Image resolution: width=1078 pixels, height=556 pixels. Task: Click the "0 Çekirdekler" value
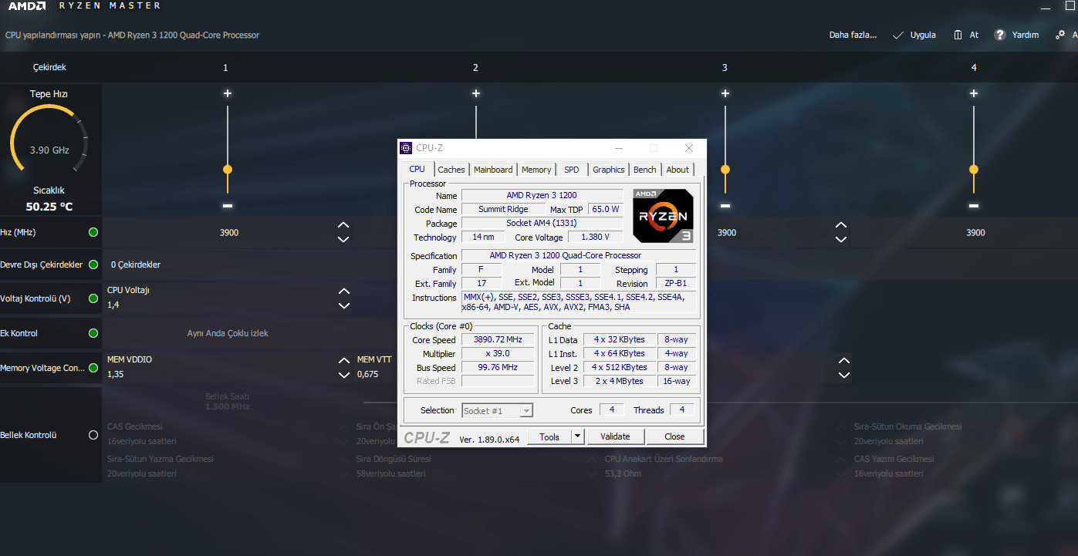click(x=136, y=265)
